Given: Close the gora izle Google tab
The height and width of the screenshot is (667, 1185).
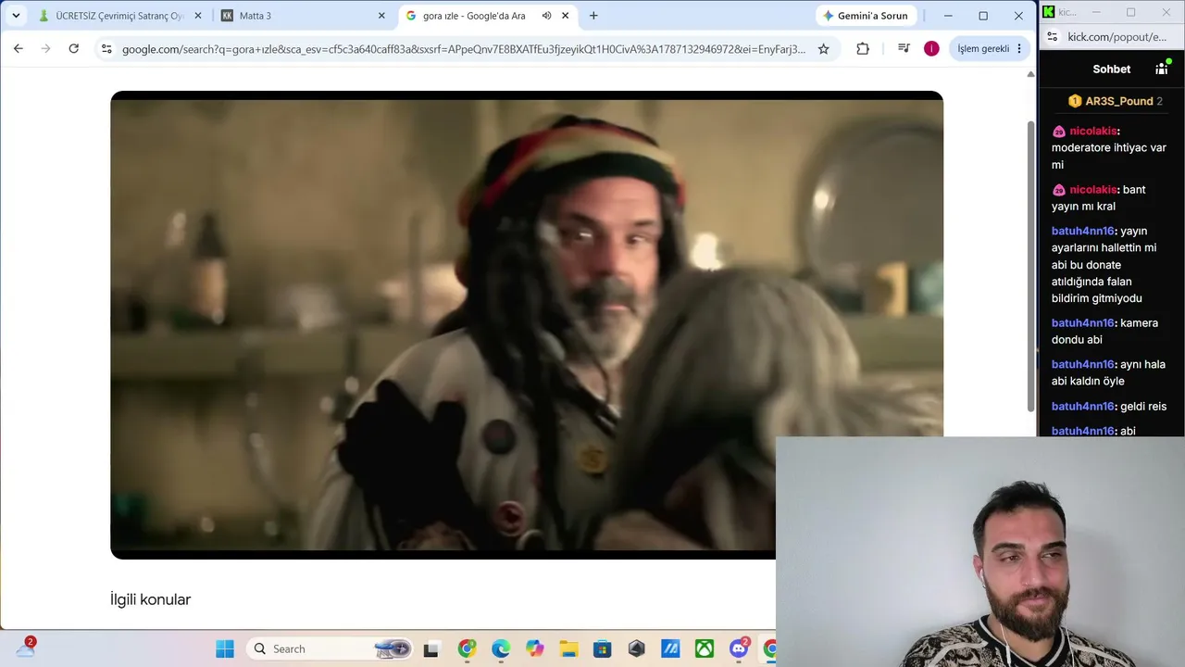Looking at the screenshot, I should 565,16.
